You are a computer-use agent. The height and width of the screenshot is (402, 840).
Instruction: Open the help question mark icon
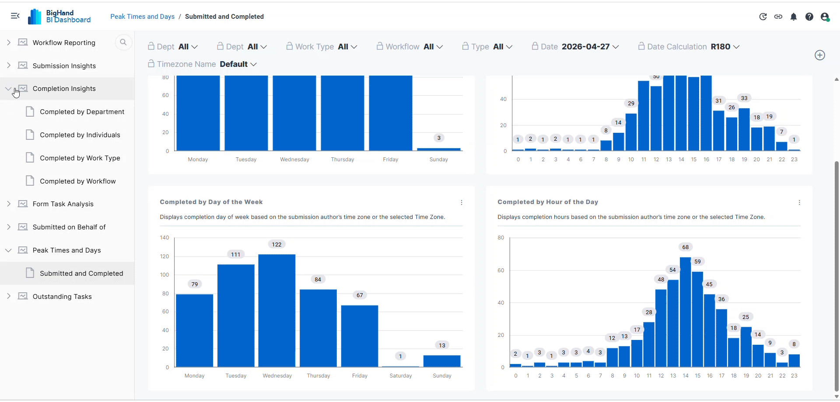809,17
